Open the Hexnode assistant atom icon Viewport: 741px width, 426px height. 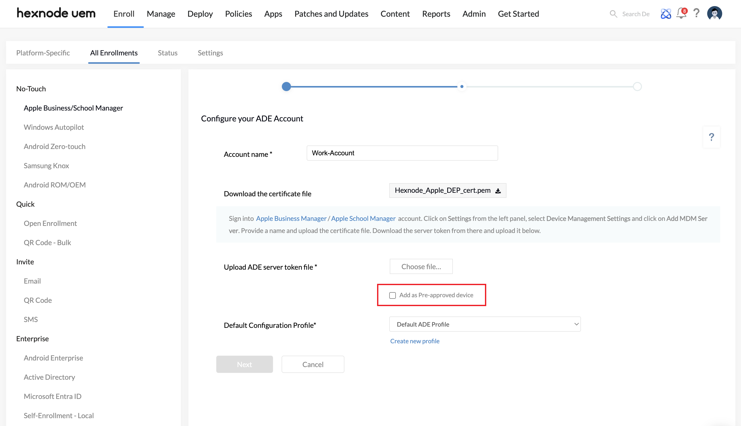(666, 13)
